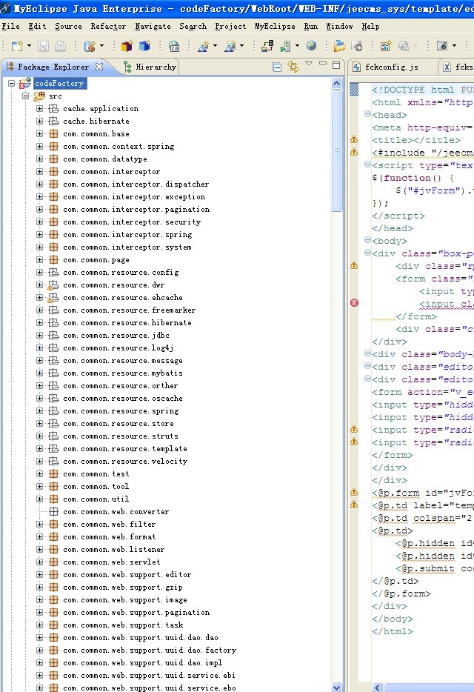Viewport: 474px width, 692px height.
Task: Click the open folder toolbar icon
Action: (339, 46)
